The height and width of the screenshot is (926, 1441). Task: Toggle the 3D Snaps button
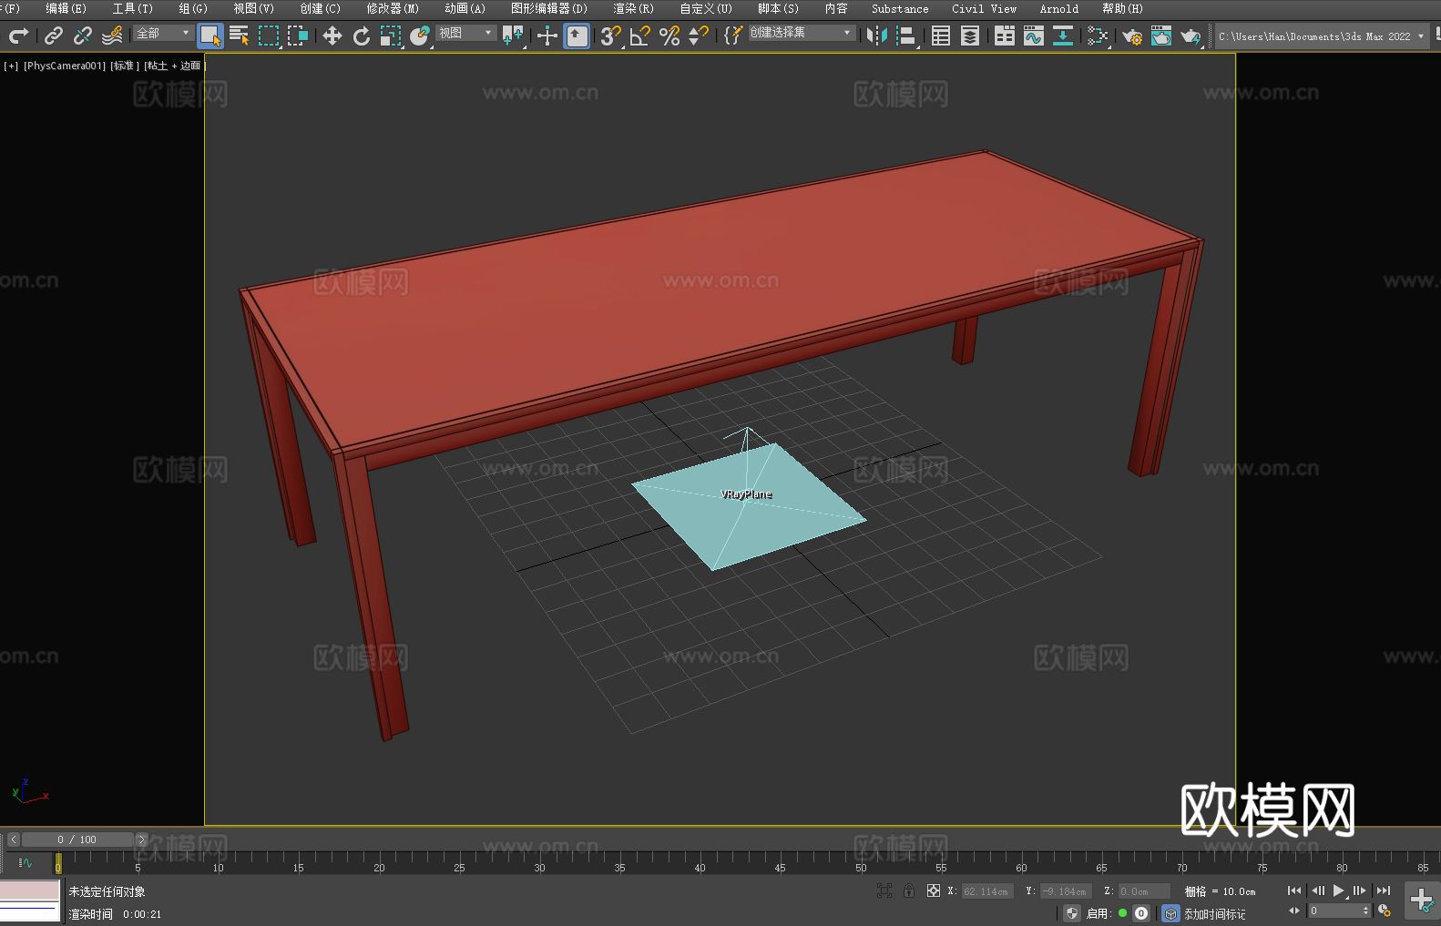(x=610, y=36)
